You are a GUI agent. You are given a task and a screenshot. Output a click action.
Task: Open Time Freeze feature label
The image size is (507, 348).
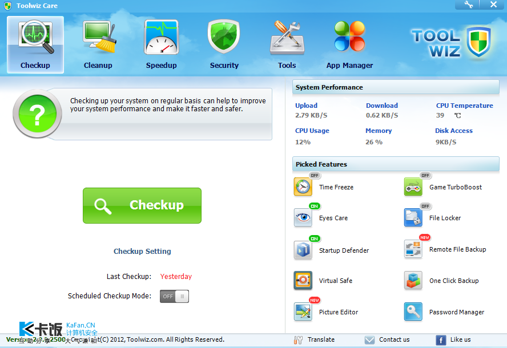[336, 187]
